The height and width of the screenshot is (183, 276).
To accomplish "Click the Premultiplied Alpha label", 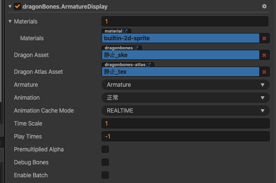I will [39, 149].
